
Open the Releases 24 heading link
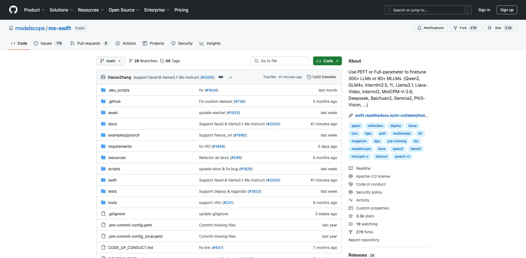point(361,255)
